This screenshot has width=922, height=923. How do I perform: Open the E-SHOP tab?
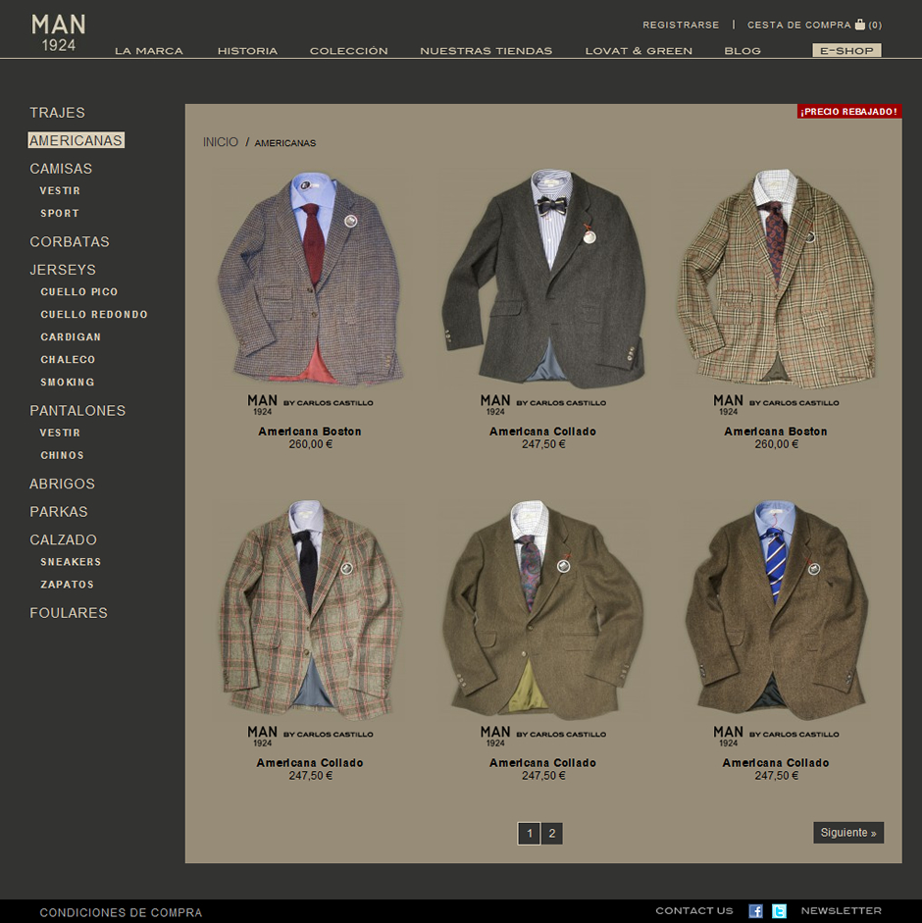tap(846, 50)
